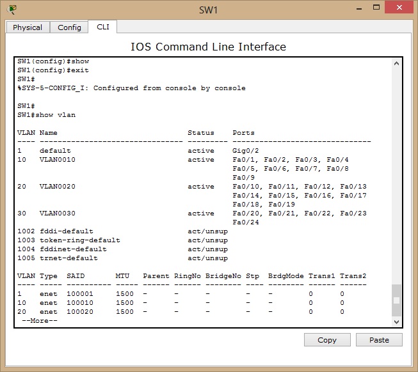
Task: Click the SW1 title bar text
Action: (x=209, y=10)
